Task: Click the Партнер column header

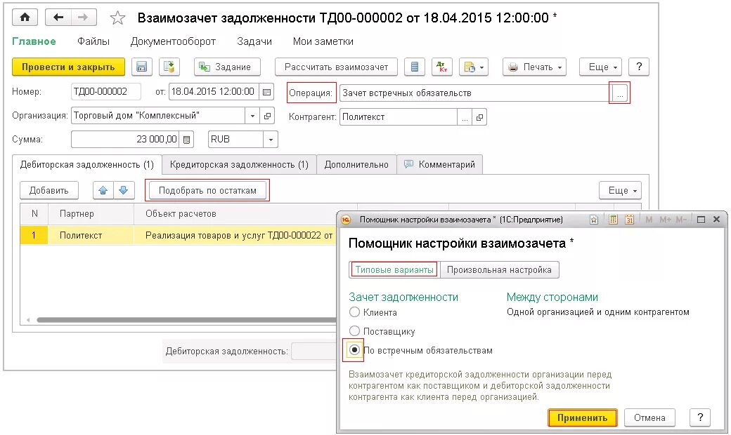Action: [91, 214]
